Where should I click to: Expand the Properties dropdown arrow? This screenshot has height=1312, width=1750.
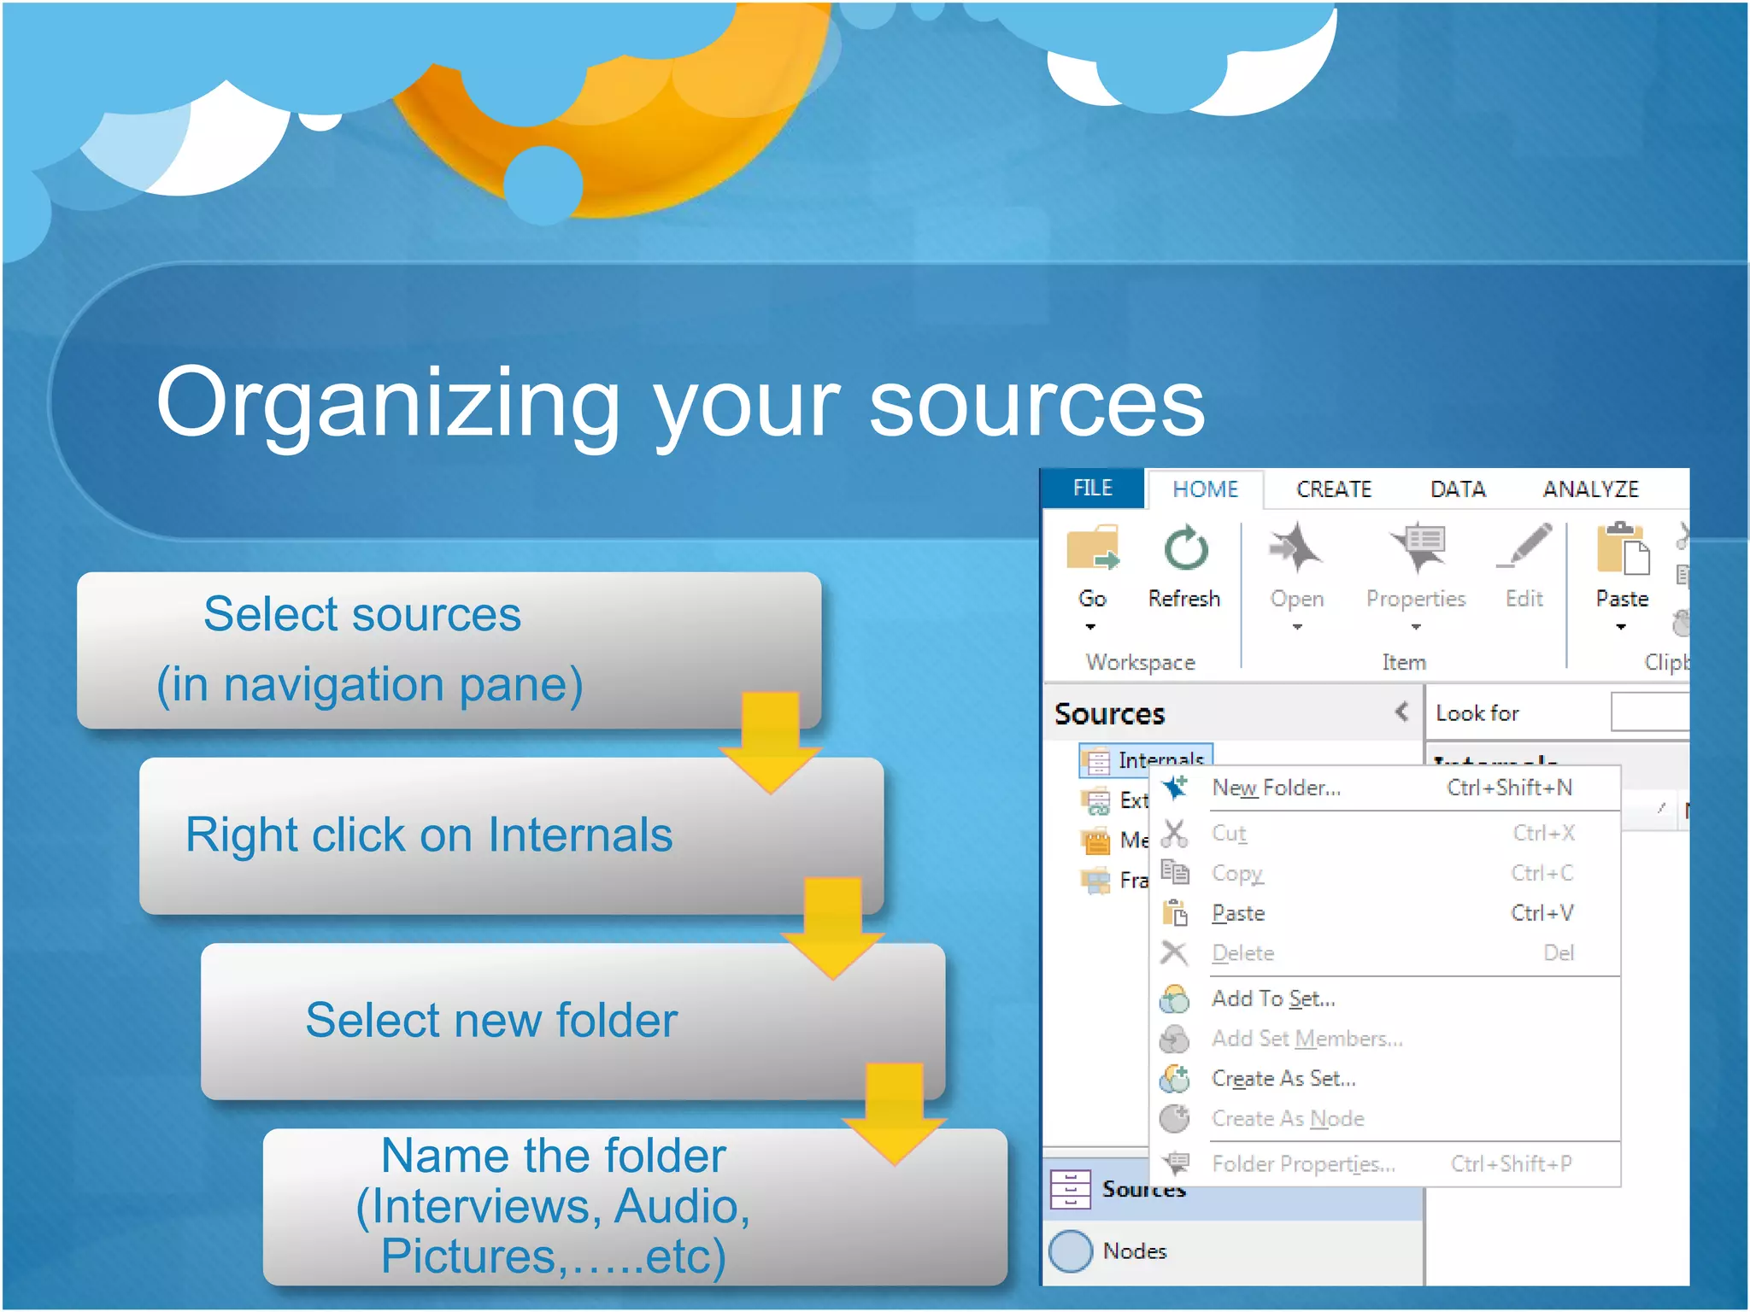pyautogui.click(x=1416, y=627)
